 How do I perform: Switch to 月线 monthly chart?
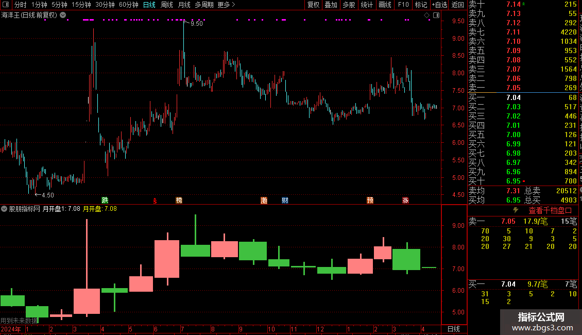tap(184, 5)
